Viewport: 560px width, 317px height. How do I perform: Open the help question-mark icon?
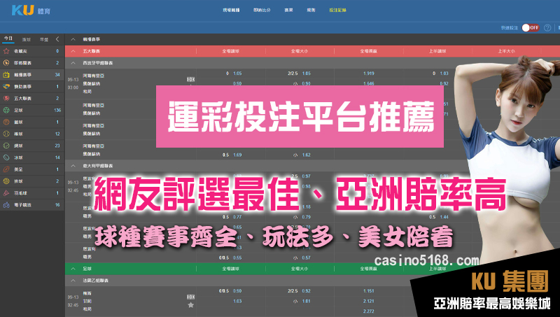547,27
